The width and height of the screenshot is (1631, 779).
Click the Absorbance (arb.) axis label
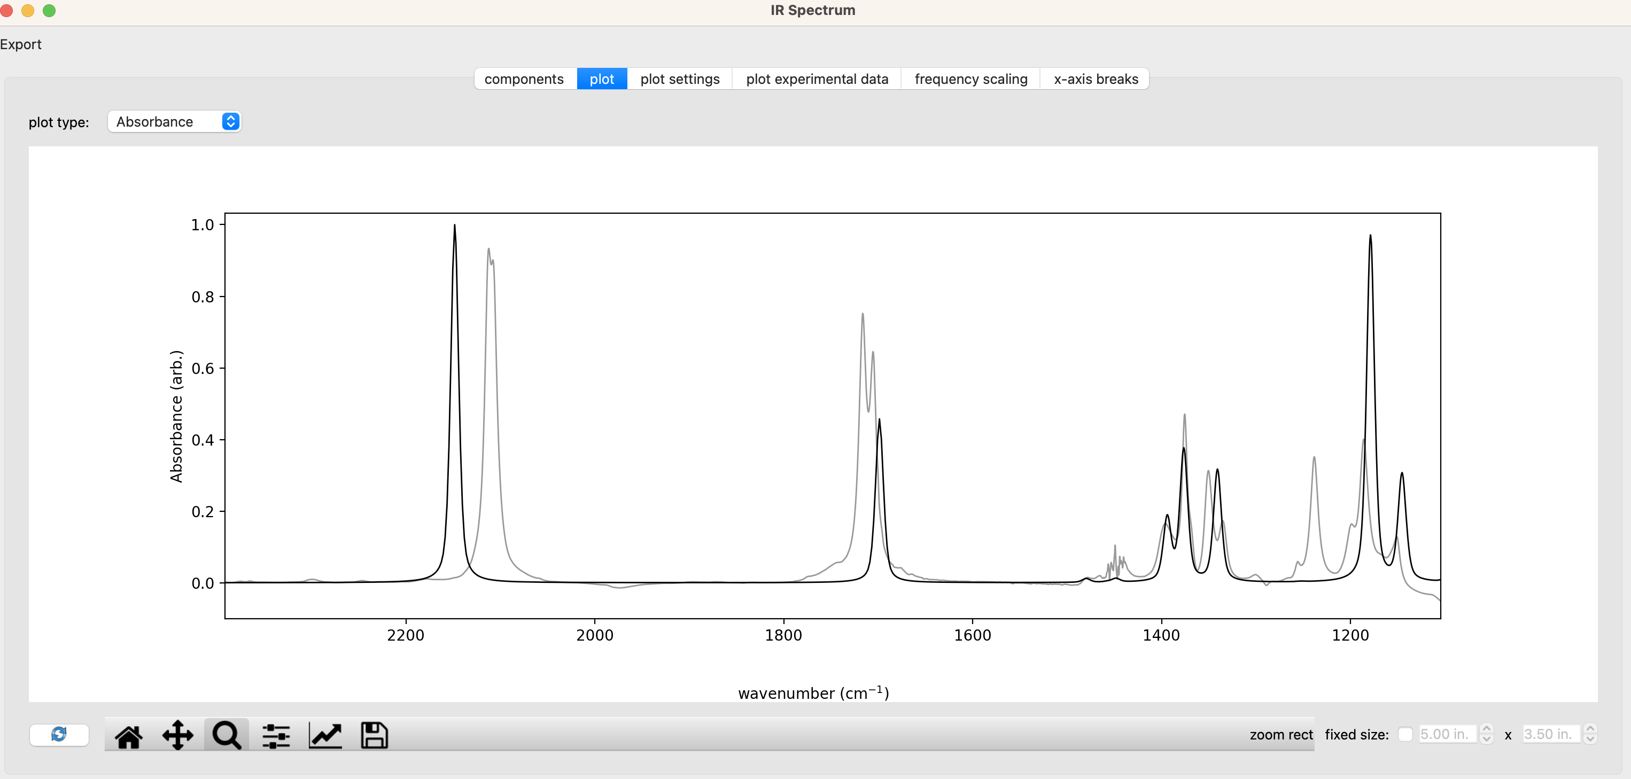(x=177, y=416)
